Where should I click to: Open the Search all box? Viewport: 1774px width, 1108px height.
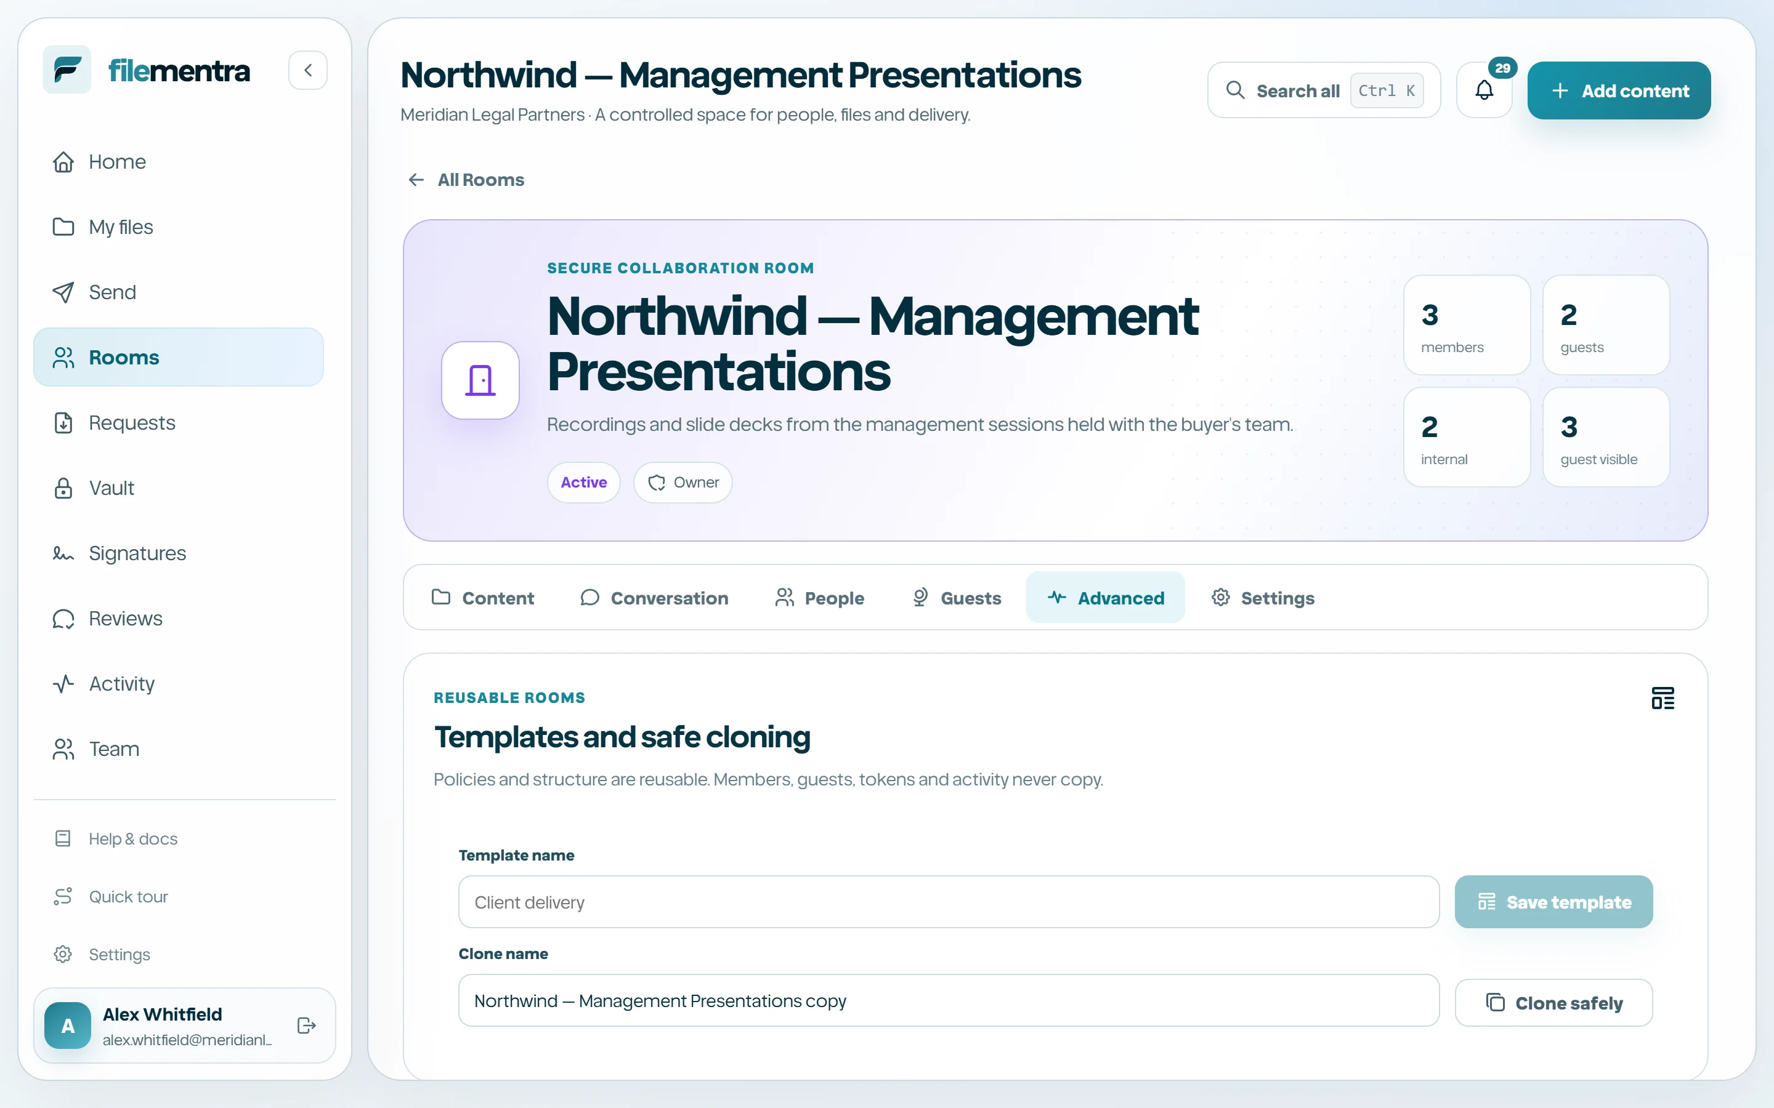pyautogui.click(x=1324, y=90)
